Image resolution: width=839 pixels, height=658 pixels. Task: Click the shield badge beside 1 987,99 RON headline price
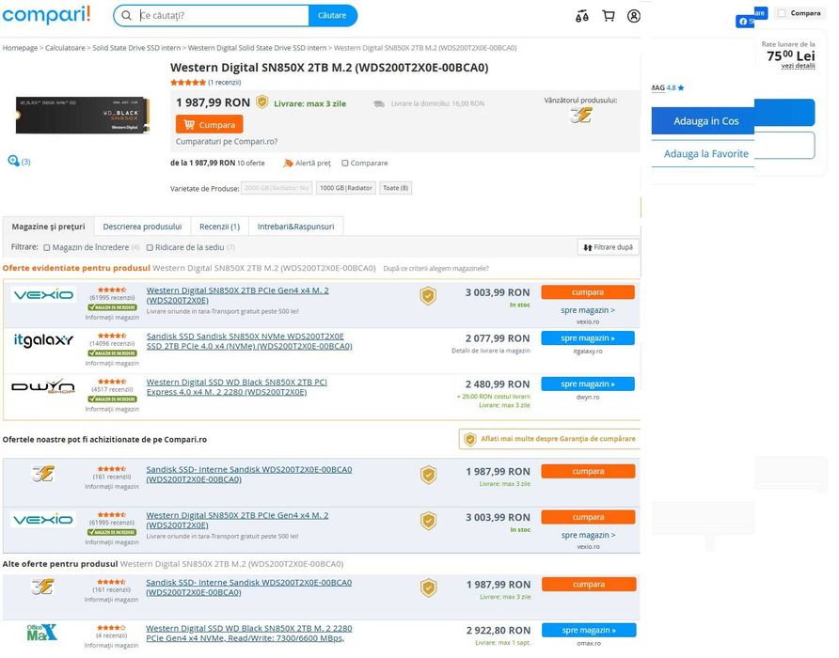261,102
